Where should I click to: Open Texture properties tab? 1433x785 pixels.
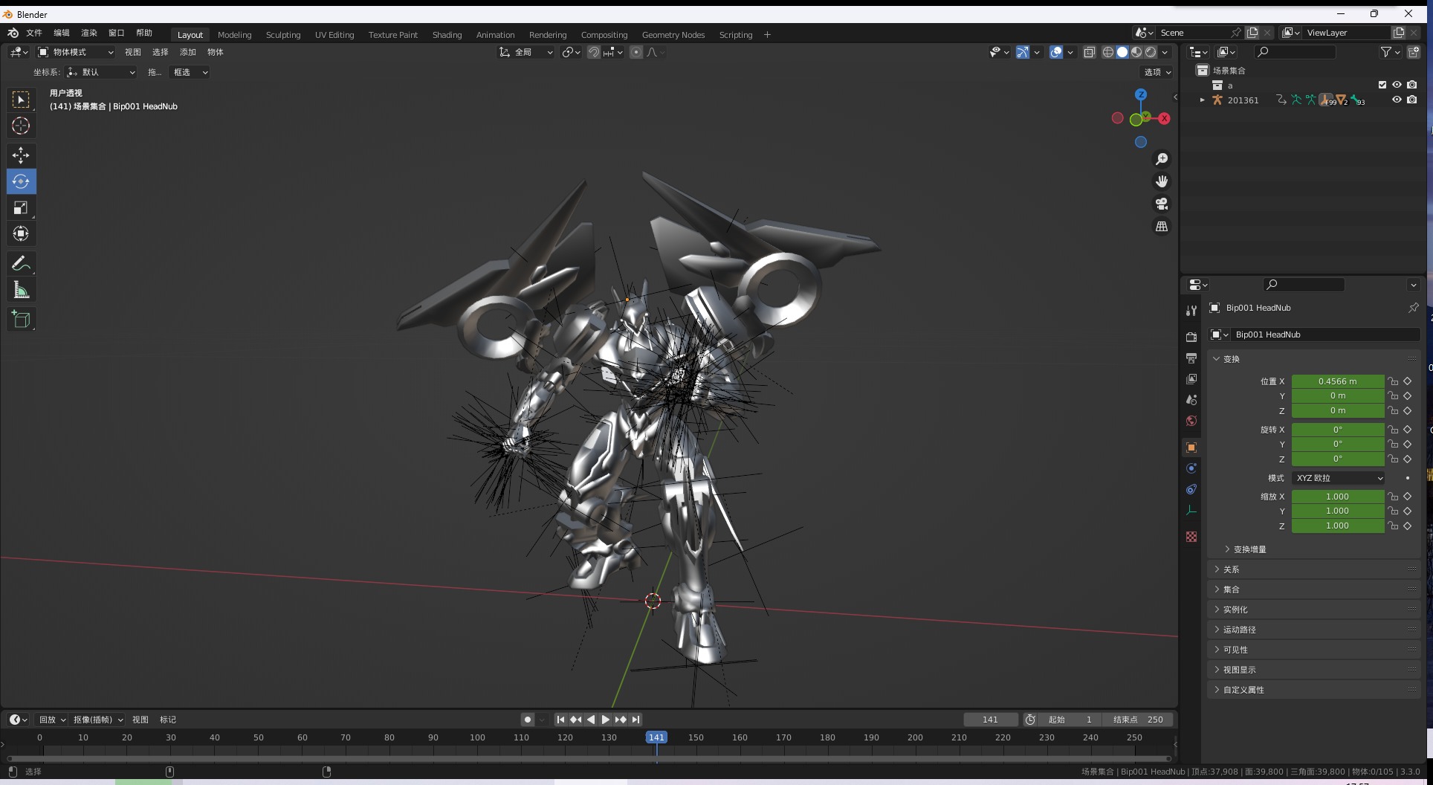(1191, 537)
